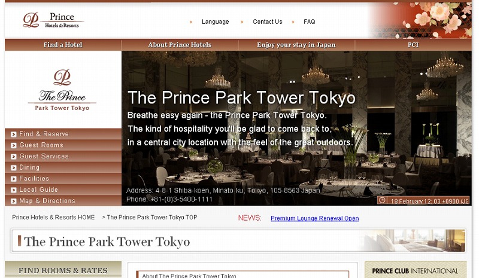The image size is (479, 278).
Task: Go to Prince Hotels & Resorts HOME breadcrumb
Action: tap(53, 217)
